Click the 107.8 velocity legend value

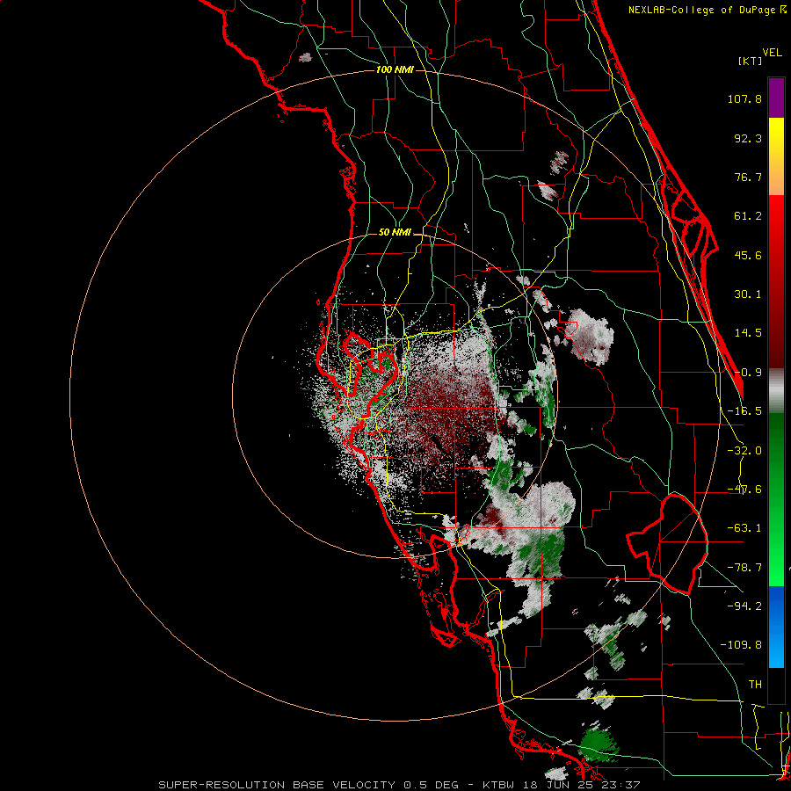744,98
